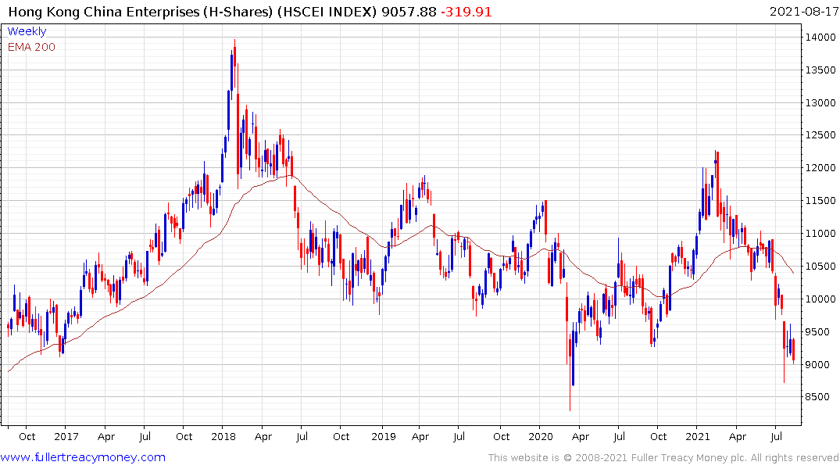Open the www.fullertreacymoney.com link
The image size is (840, 469).
pos(83,457)
